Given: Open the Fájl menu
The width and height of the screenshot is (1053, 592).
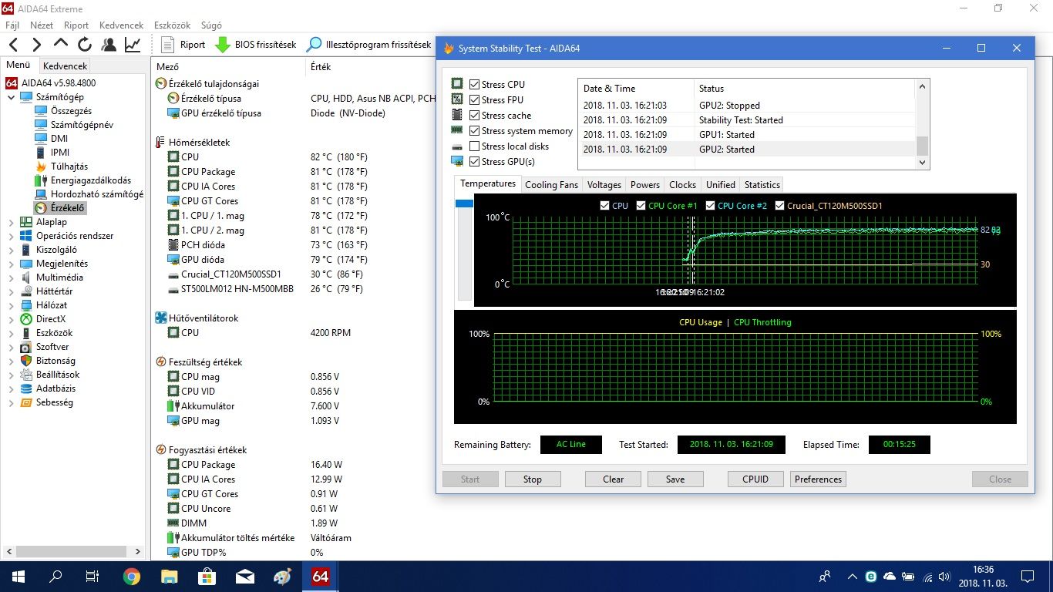Looking at the screenshot, I should (12, 25).
